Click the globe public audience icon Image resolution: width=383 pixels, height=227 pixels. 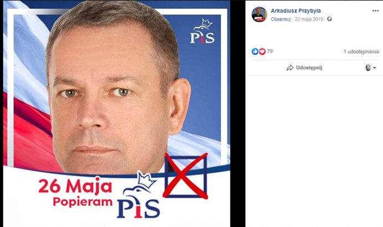pos(329,19)
